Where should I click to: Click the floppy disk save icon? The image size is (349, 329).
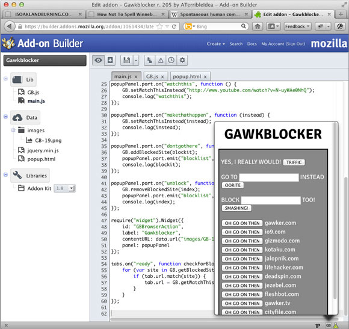pyautogui.click(x=127, y=60)
